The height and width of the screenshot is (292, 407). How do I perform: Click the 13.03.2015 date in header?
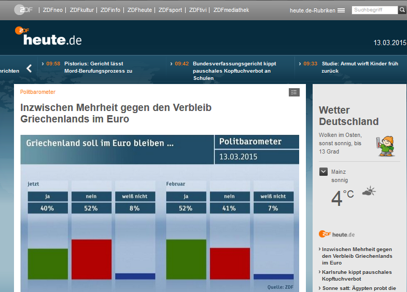[x=390, y=43]
